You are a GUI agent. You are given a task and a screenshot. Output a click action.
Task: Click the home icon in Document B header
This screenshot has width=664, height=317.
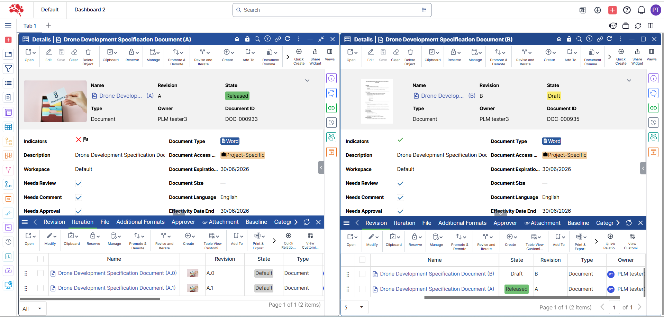559,39
